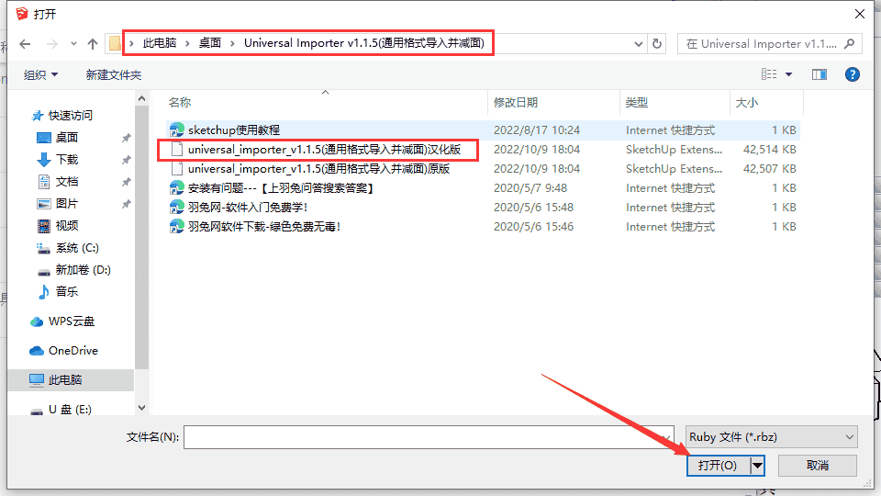Click the pin icon next to 下载

coord(126,160)
